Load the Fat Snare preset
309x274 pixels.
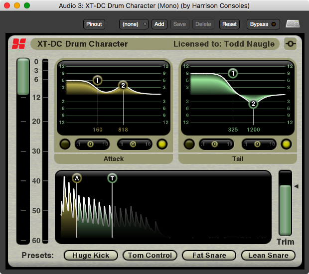coord(209,255)
